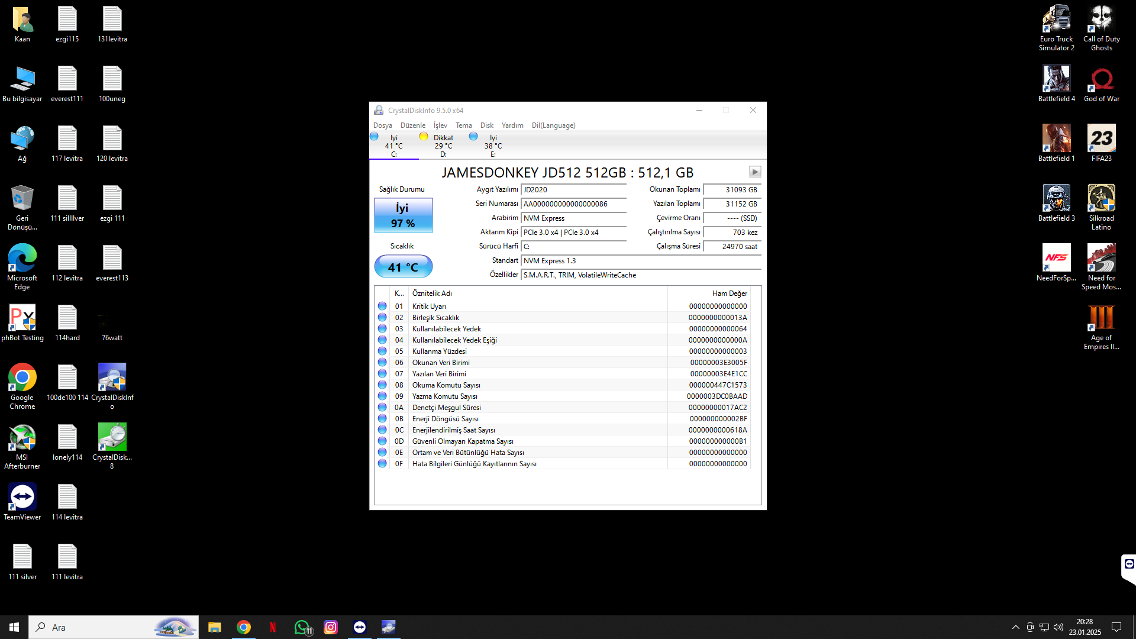Open the Düzenle menu
Image resolution: width=1136 pixels, height=639 pixels.
pyautogui.click(x=412, y=125)
